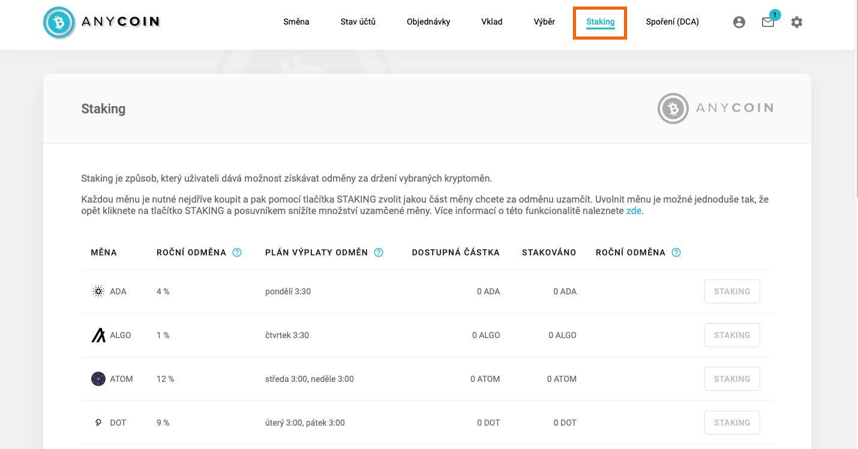Click the ALGO coin icon
858x449 pixels.
tap(98, 335)
